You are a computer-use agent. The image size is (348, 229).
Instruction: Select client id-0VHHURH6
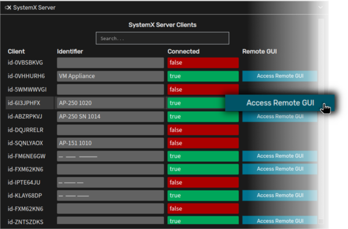(26, 76)
